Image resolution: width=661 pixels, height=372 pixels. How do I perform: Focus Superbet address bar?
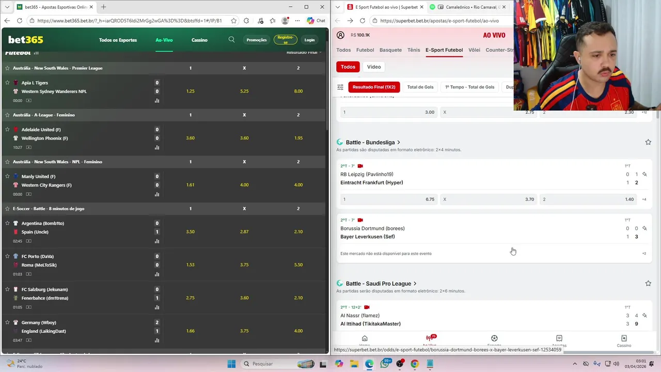pos(439,21)
